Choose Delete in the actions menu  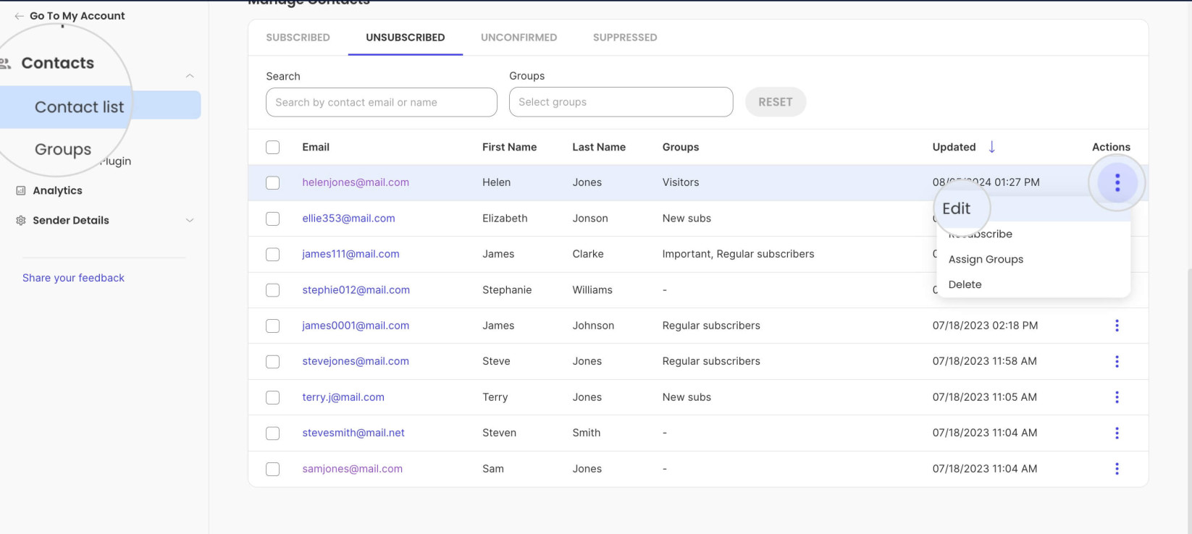[x=965, y=284]
